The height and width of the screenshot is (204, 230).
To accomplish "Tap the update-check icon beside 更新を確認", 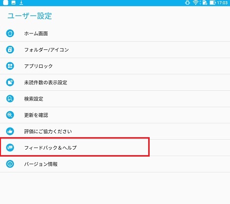I will tap(10, 115).
